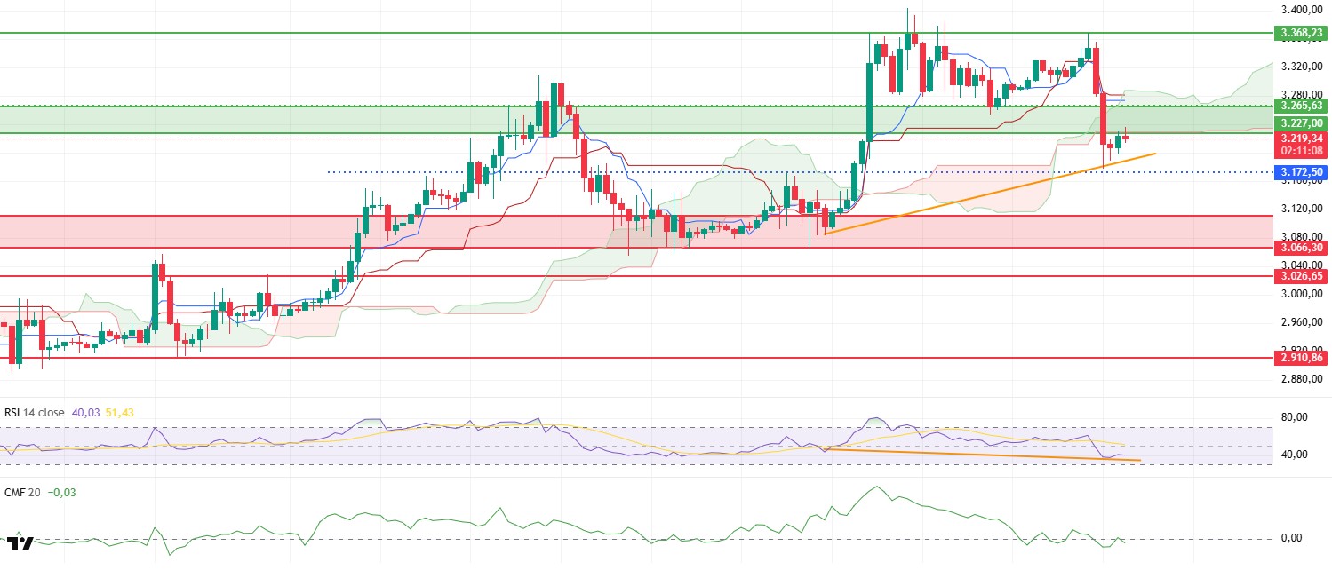Screen dimensions: 1332x570
Task: Select the 3.368,23 green price label
Action: 1300,33
